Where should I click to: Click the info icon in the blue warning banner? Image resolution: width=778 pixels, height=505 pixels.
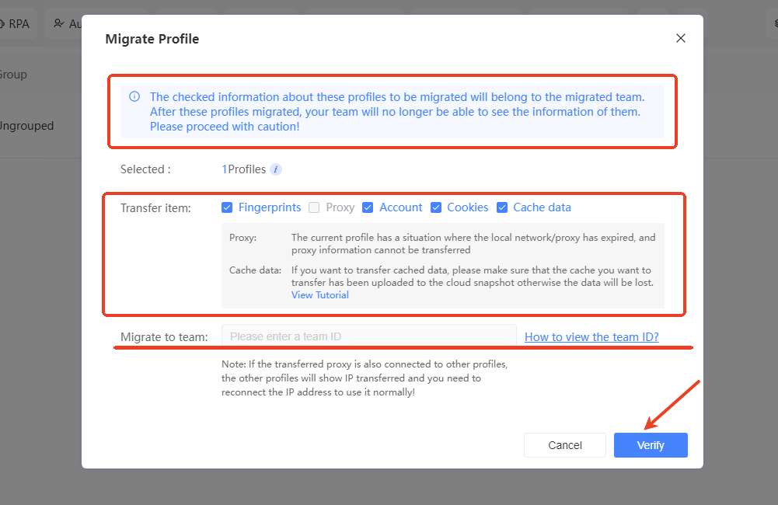click(x=134, y=97)
